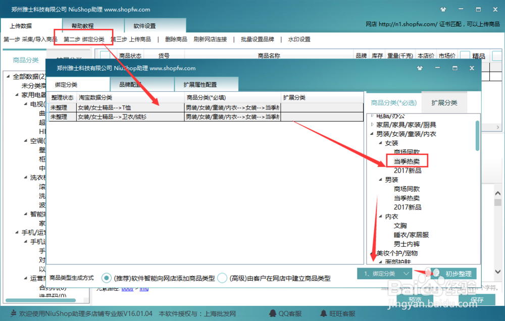Collapse the 洗衣机 node in main window tree
This screenshot has height=321, width=505.
click(25, 177)
